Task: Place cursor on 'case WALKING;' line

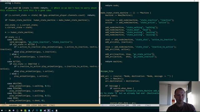Action: tap(15, 84)
